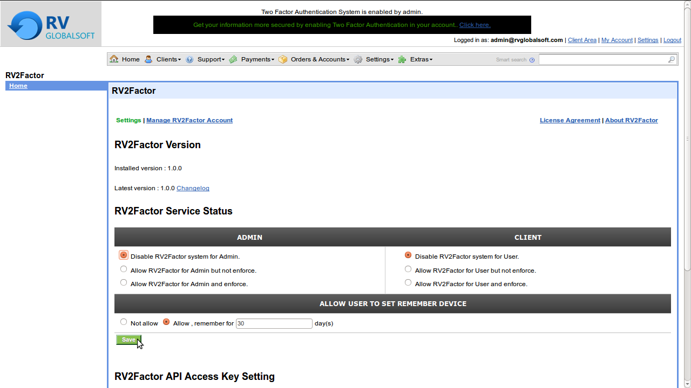Click the Smart search help icon

[532, 60]
